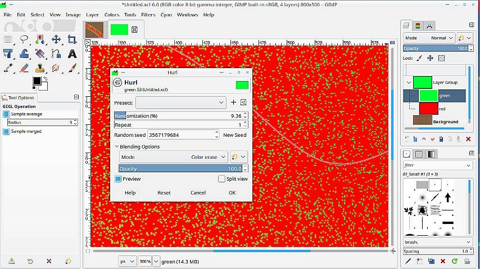Select the Unified Transform tool
Image resolution: width=480 pixels, height=269 pixels.
pos(8,53)
